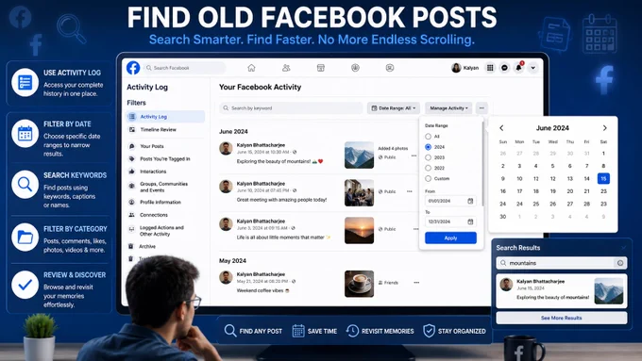Click the From date field

450,201
